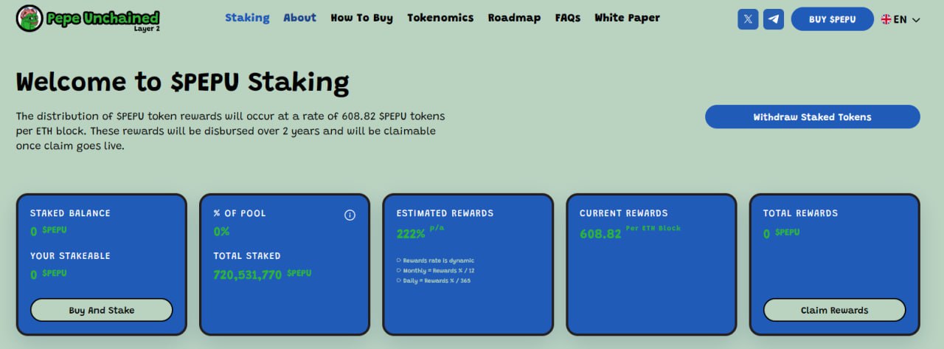944x349 pixels.
Task: Click the 'Rewards rate is dynamic' note
Action: coord(438,260)
